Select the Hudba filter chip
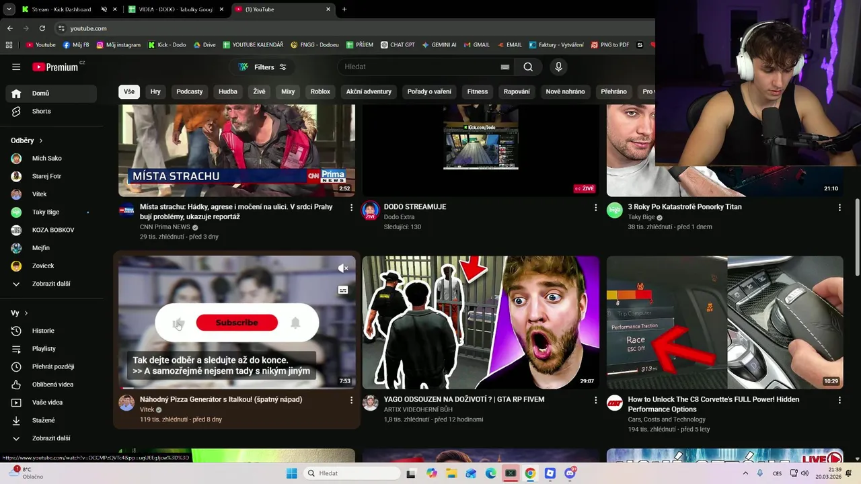 (x=228, y=91)
